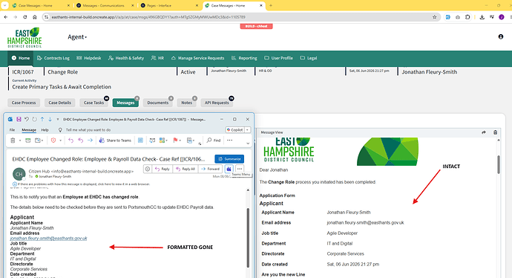Click the Forward button in message header
This screenshot has width=512, height=278.
210,169
